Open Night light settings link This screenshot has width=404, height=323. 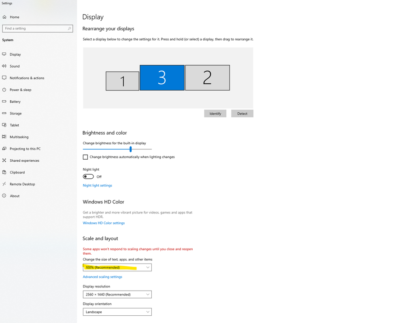98,185
